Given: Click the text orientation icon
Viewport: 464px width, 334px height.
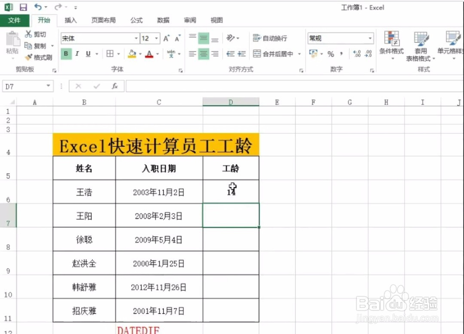Looking at the screenshot, I should tap(231, 38).
